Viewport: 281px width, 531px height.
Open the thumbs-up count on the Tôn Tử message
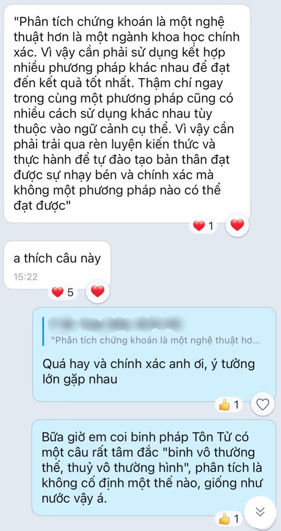(231, 518)
